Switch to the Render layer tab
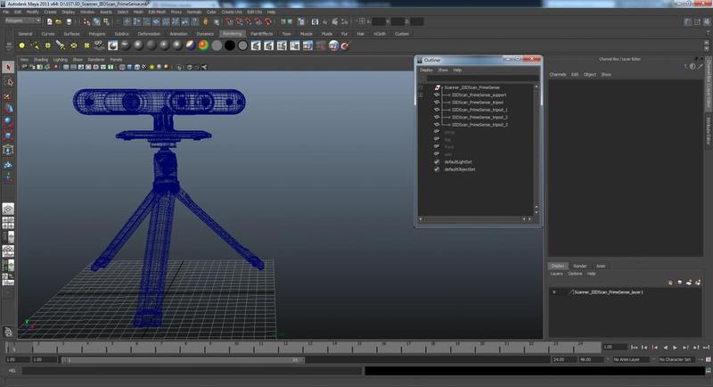The width and height of the screenshot is (713, 387). (x=579, y=266)
